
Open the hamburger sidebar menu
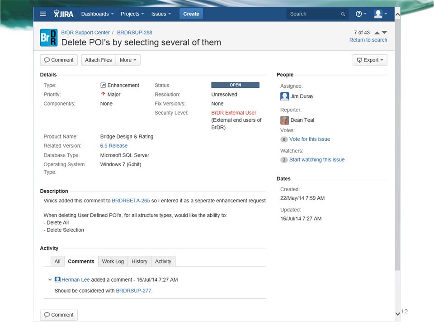pyautogui.click(x=43, y=14)
